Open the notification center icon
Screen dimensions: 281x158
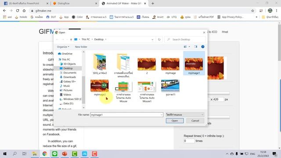(274, 154)
